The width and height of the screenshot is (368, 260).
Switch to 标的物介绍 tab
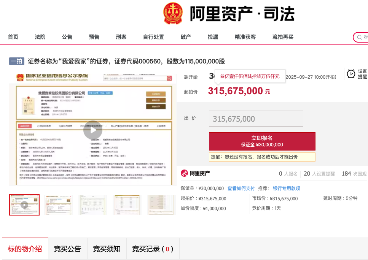point(25,249)
